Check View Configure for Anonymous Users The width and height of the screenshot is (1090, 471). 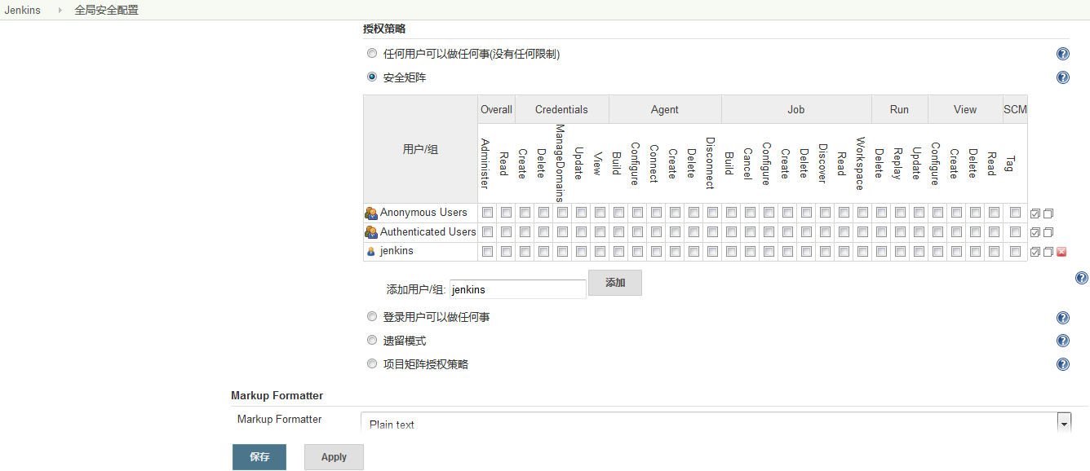937,213
